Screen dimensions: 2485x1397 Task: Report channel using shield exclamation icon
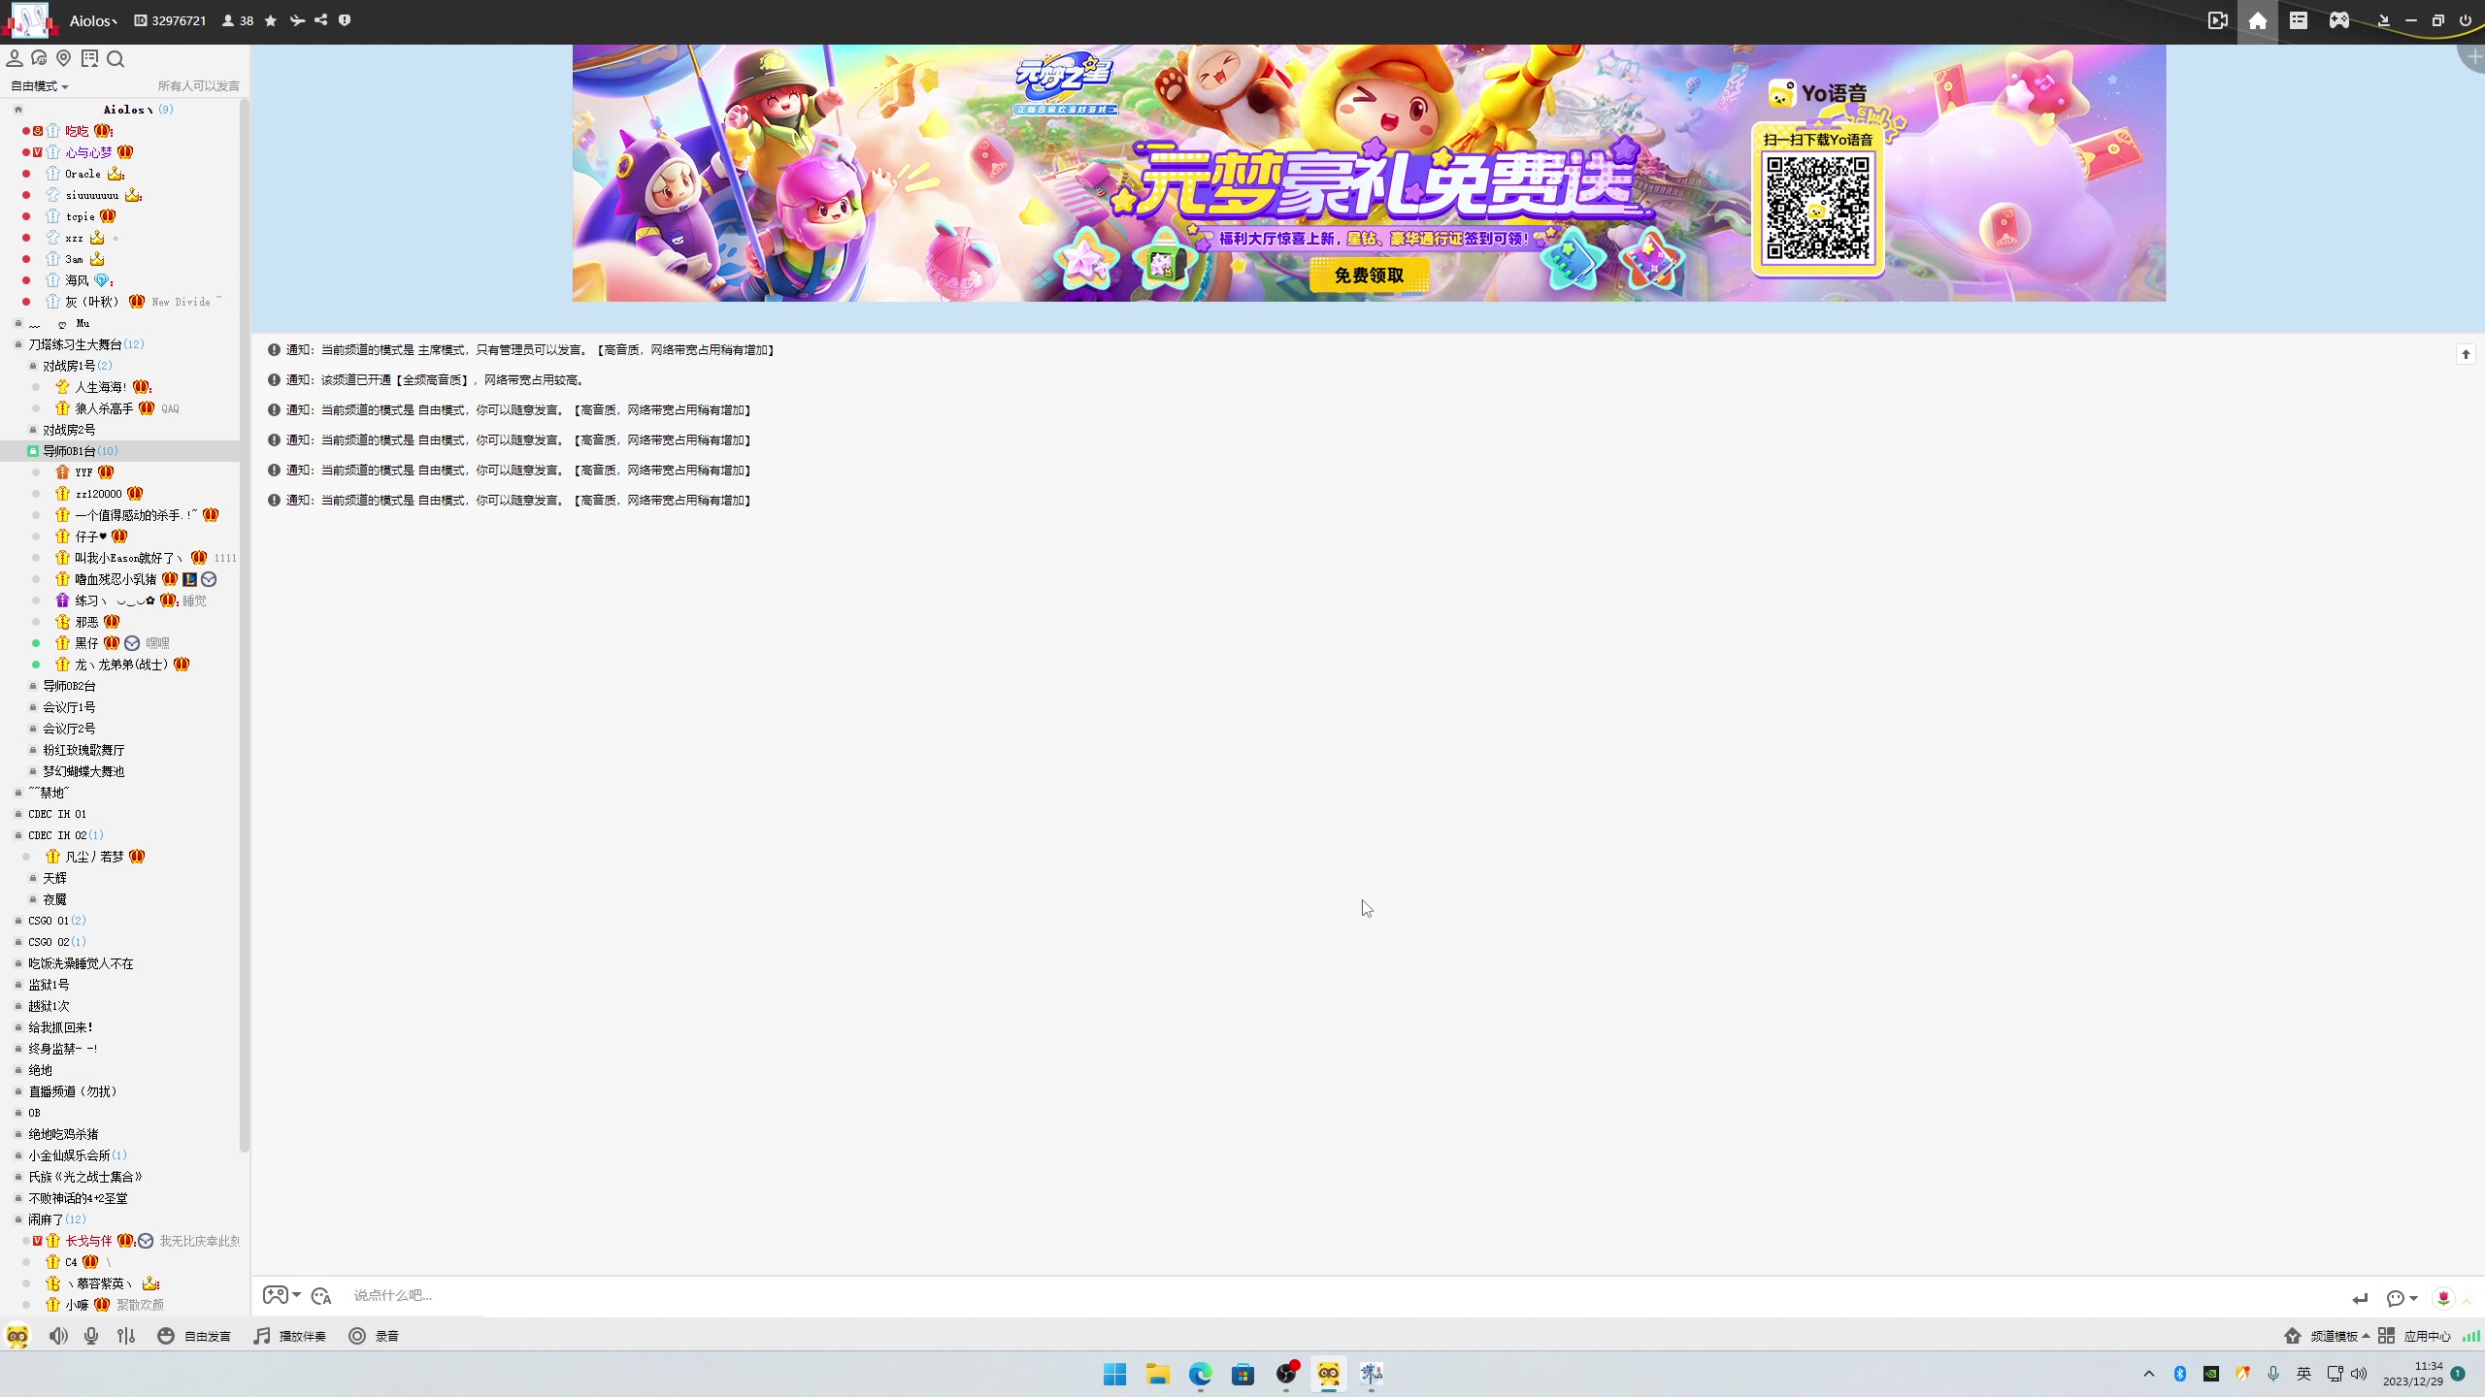[x=345, y=20]
